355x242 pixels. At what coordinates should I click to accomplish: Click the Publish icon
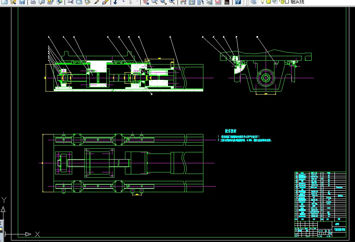pyautogui.click(x=51, y=2)
